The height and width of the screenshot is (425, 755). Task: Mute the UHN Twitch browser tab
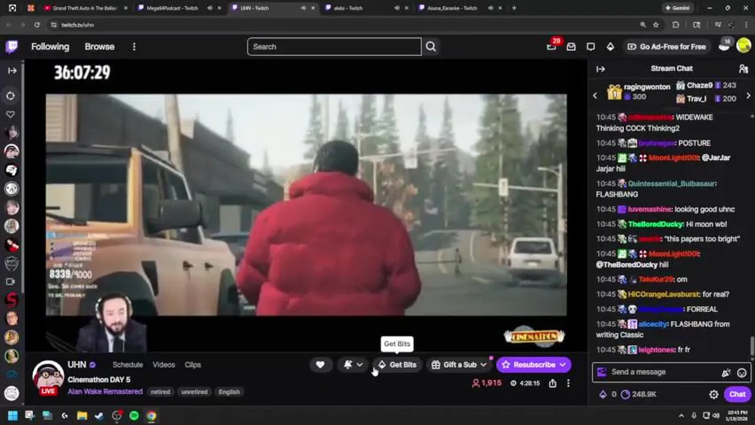click(x=303, y=8)
